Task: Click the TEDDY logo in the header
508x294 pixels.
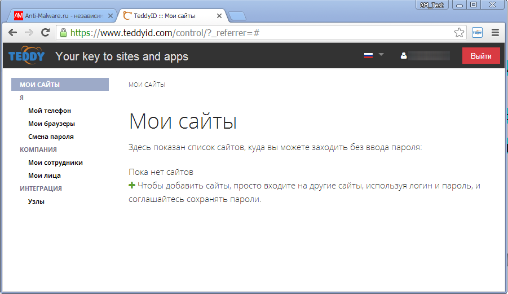Action: [26, 56]
